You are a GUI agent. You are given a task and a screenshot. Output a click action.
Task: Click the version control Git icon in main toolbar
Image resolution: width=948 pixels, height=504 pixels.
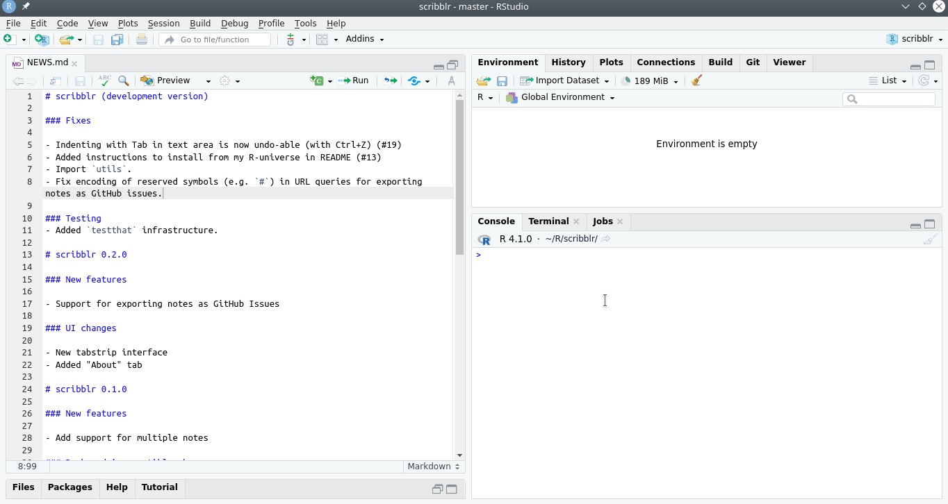click(291, 40)
